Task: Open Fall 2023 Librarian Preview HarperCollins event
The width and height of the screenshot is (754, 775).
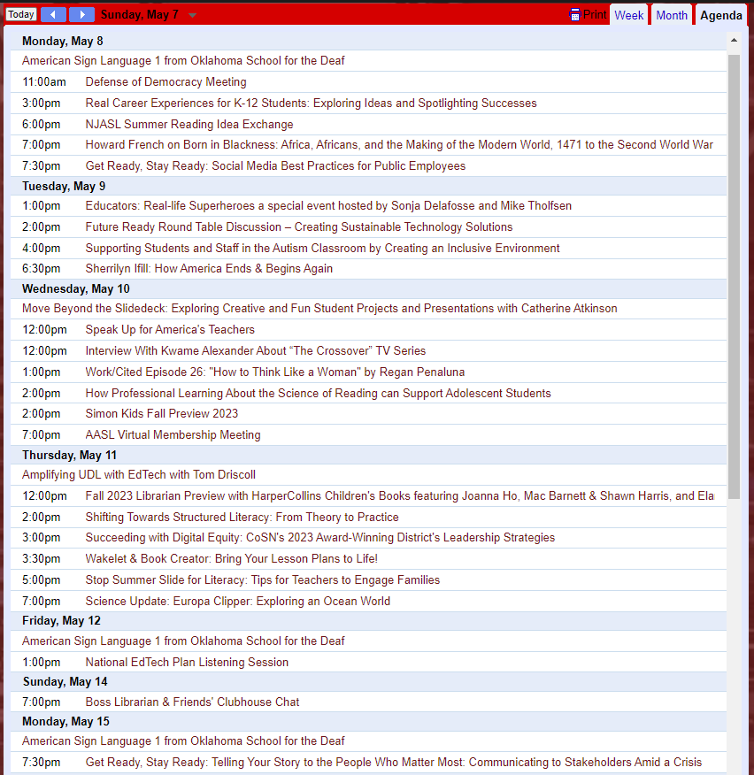Action: [399, 496]
